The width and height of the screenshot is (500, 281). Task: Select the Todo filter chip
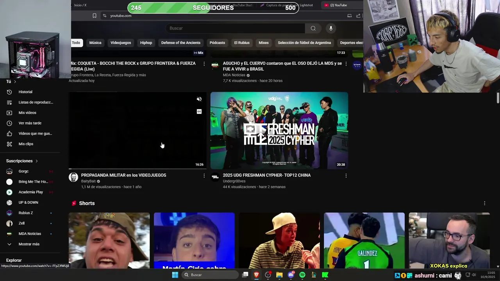click(76, 43)
